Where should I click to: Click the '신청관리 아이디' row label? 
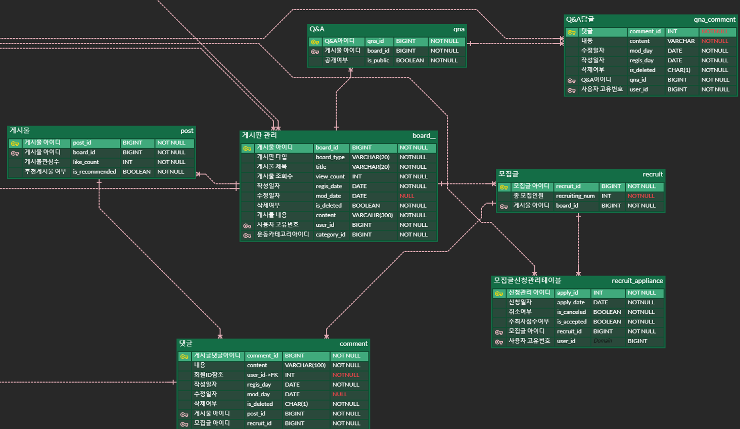529,293
